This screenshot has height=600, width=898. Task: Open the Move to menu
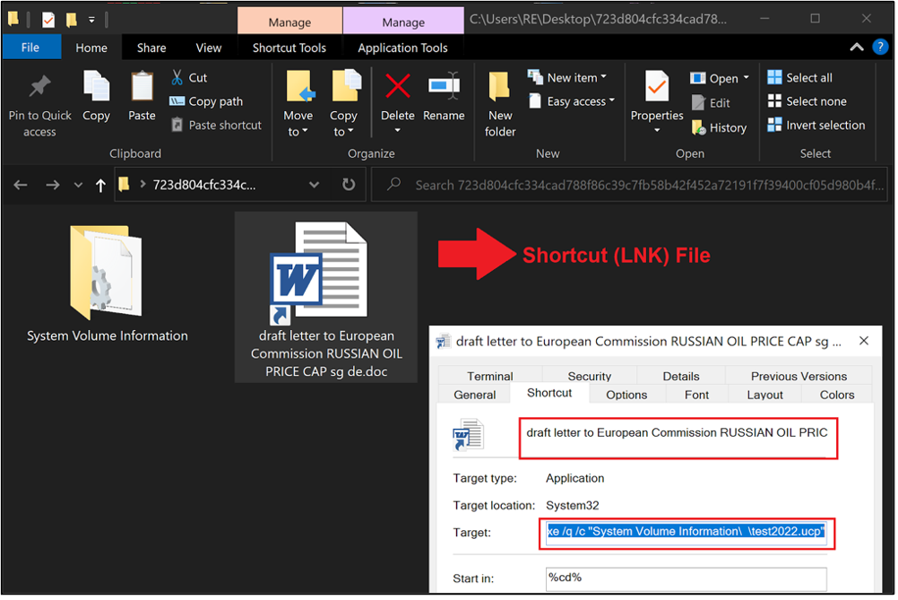298,104
